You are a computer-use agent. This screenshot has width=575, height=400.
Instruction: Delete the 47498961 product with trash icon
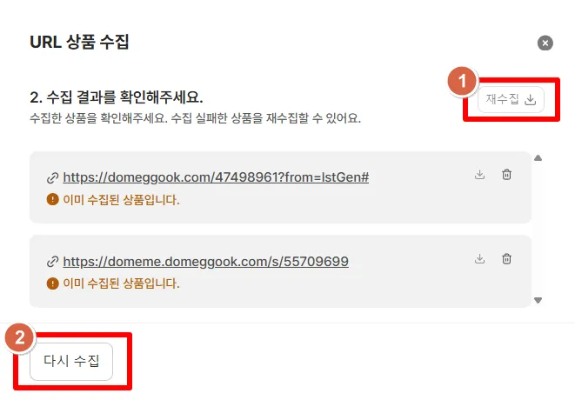pos(506,175)
